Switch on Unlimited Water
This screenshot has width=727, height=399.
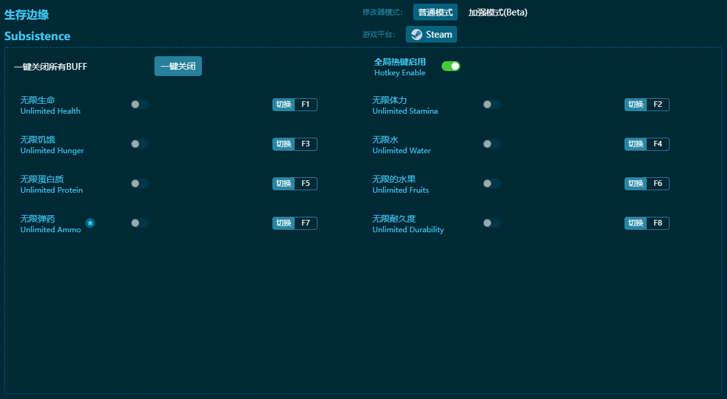coord(492,144)
